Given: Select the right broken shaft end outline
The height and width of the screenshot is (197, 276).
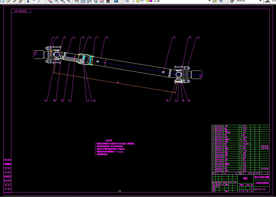Looking at the screenshot, I should tap(197, 75).
